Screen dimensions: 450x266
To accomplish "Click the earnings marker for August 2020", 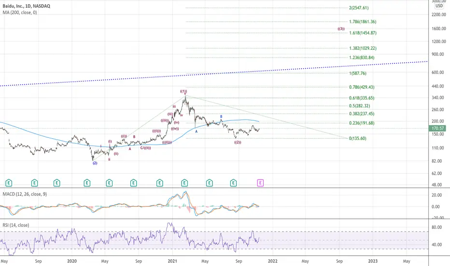I will [x=133, y=183].
